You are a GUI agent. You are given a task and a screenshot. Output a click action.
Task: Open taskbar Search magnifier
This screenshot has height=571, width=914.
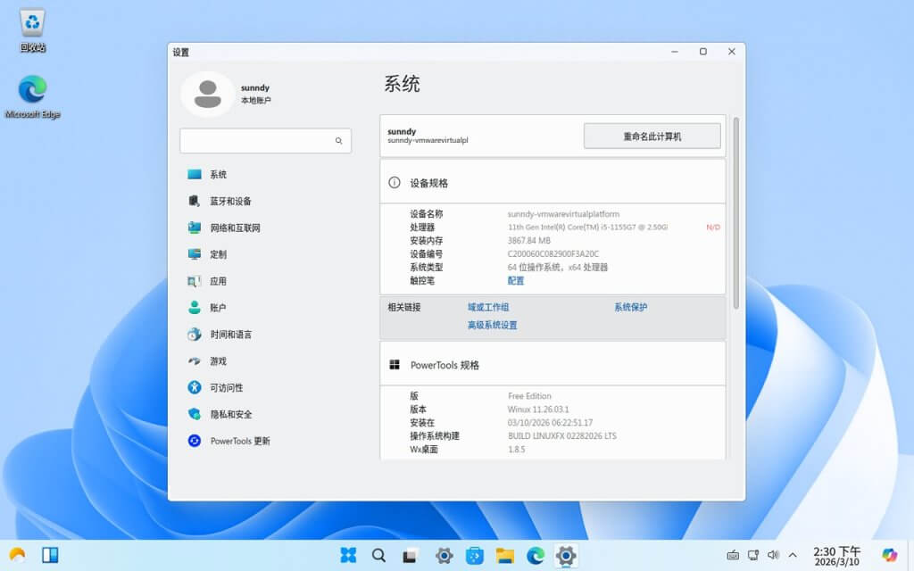pos(378,555)
